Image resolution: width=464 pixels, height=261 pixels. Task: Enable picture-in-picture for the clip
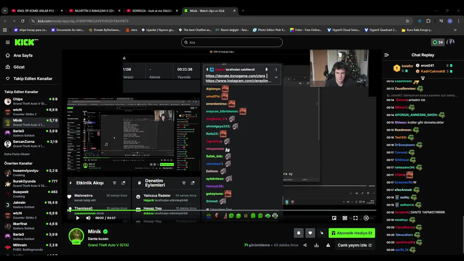click(x=334, y=218)
